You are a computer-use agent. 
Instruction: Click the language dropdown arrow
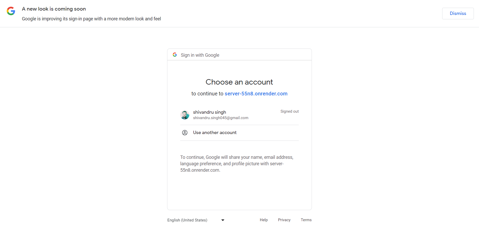coord(223,220)
